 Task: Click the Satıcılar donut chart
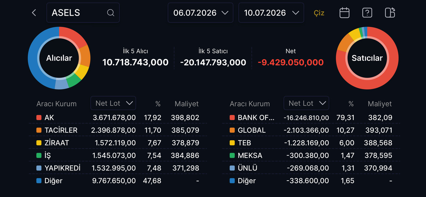367,58
